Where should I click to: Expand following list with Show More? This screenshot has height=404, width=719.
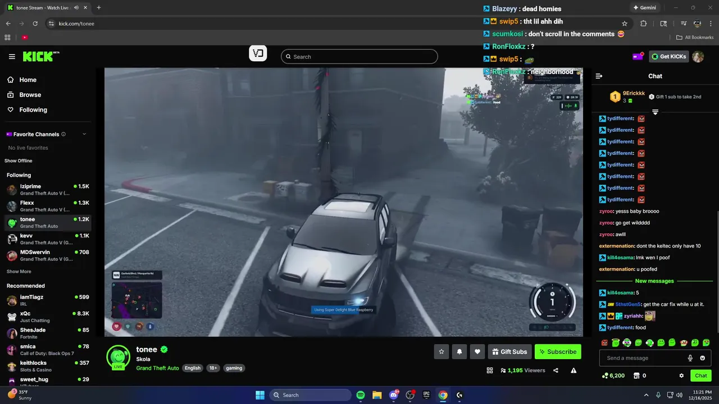coord(19,272)
